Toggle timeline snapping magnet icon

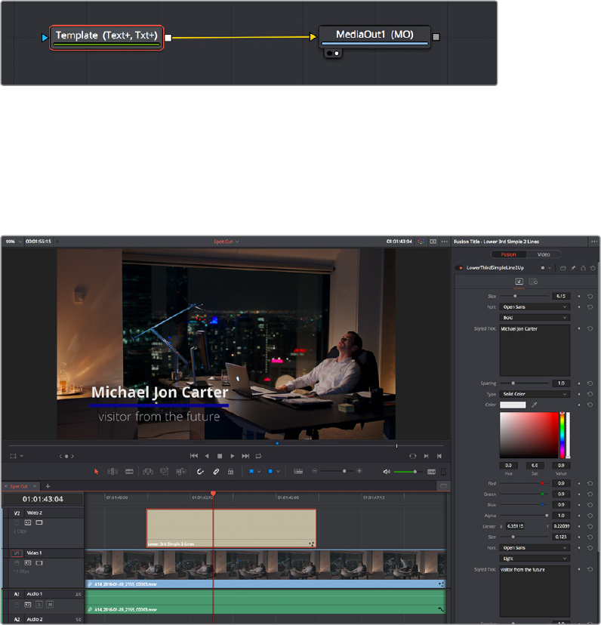click(200, 472)
